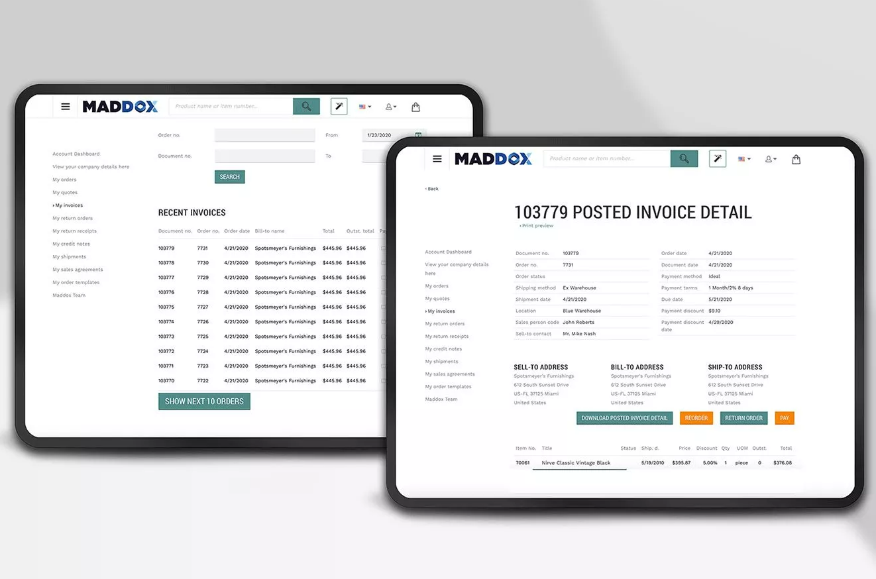Viewport: 876px width, 579px height.
Task: Click product search field on invoice detail tablet
Action: (x=607, y=159)
